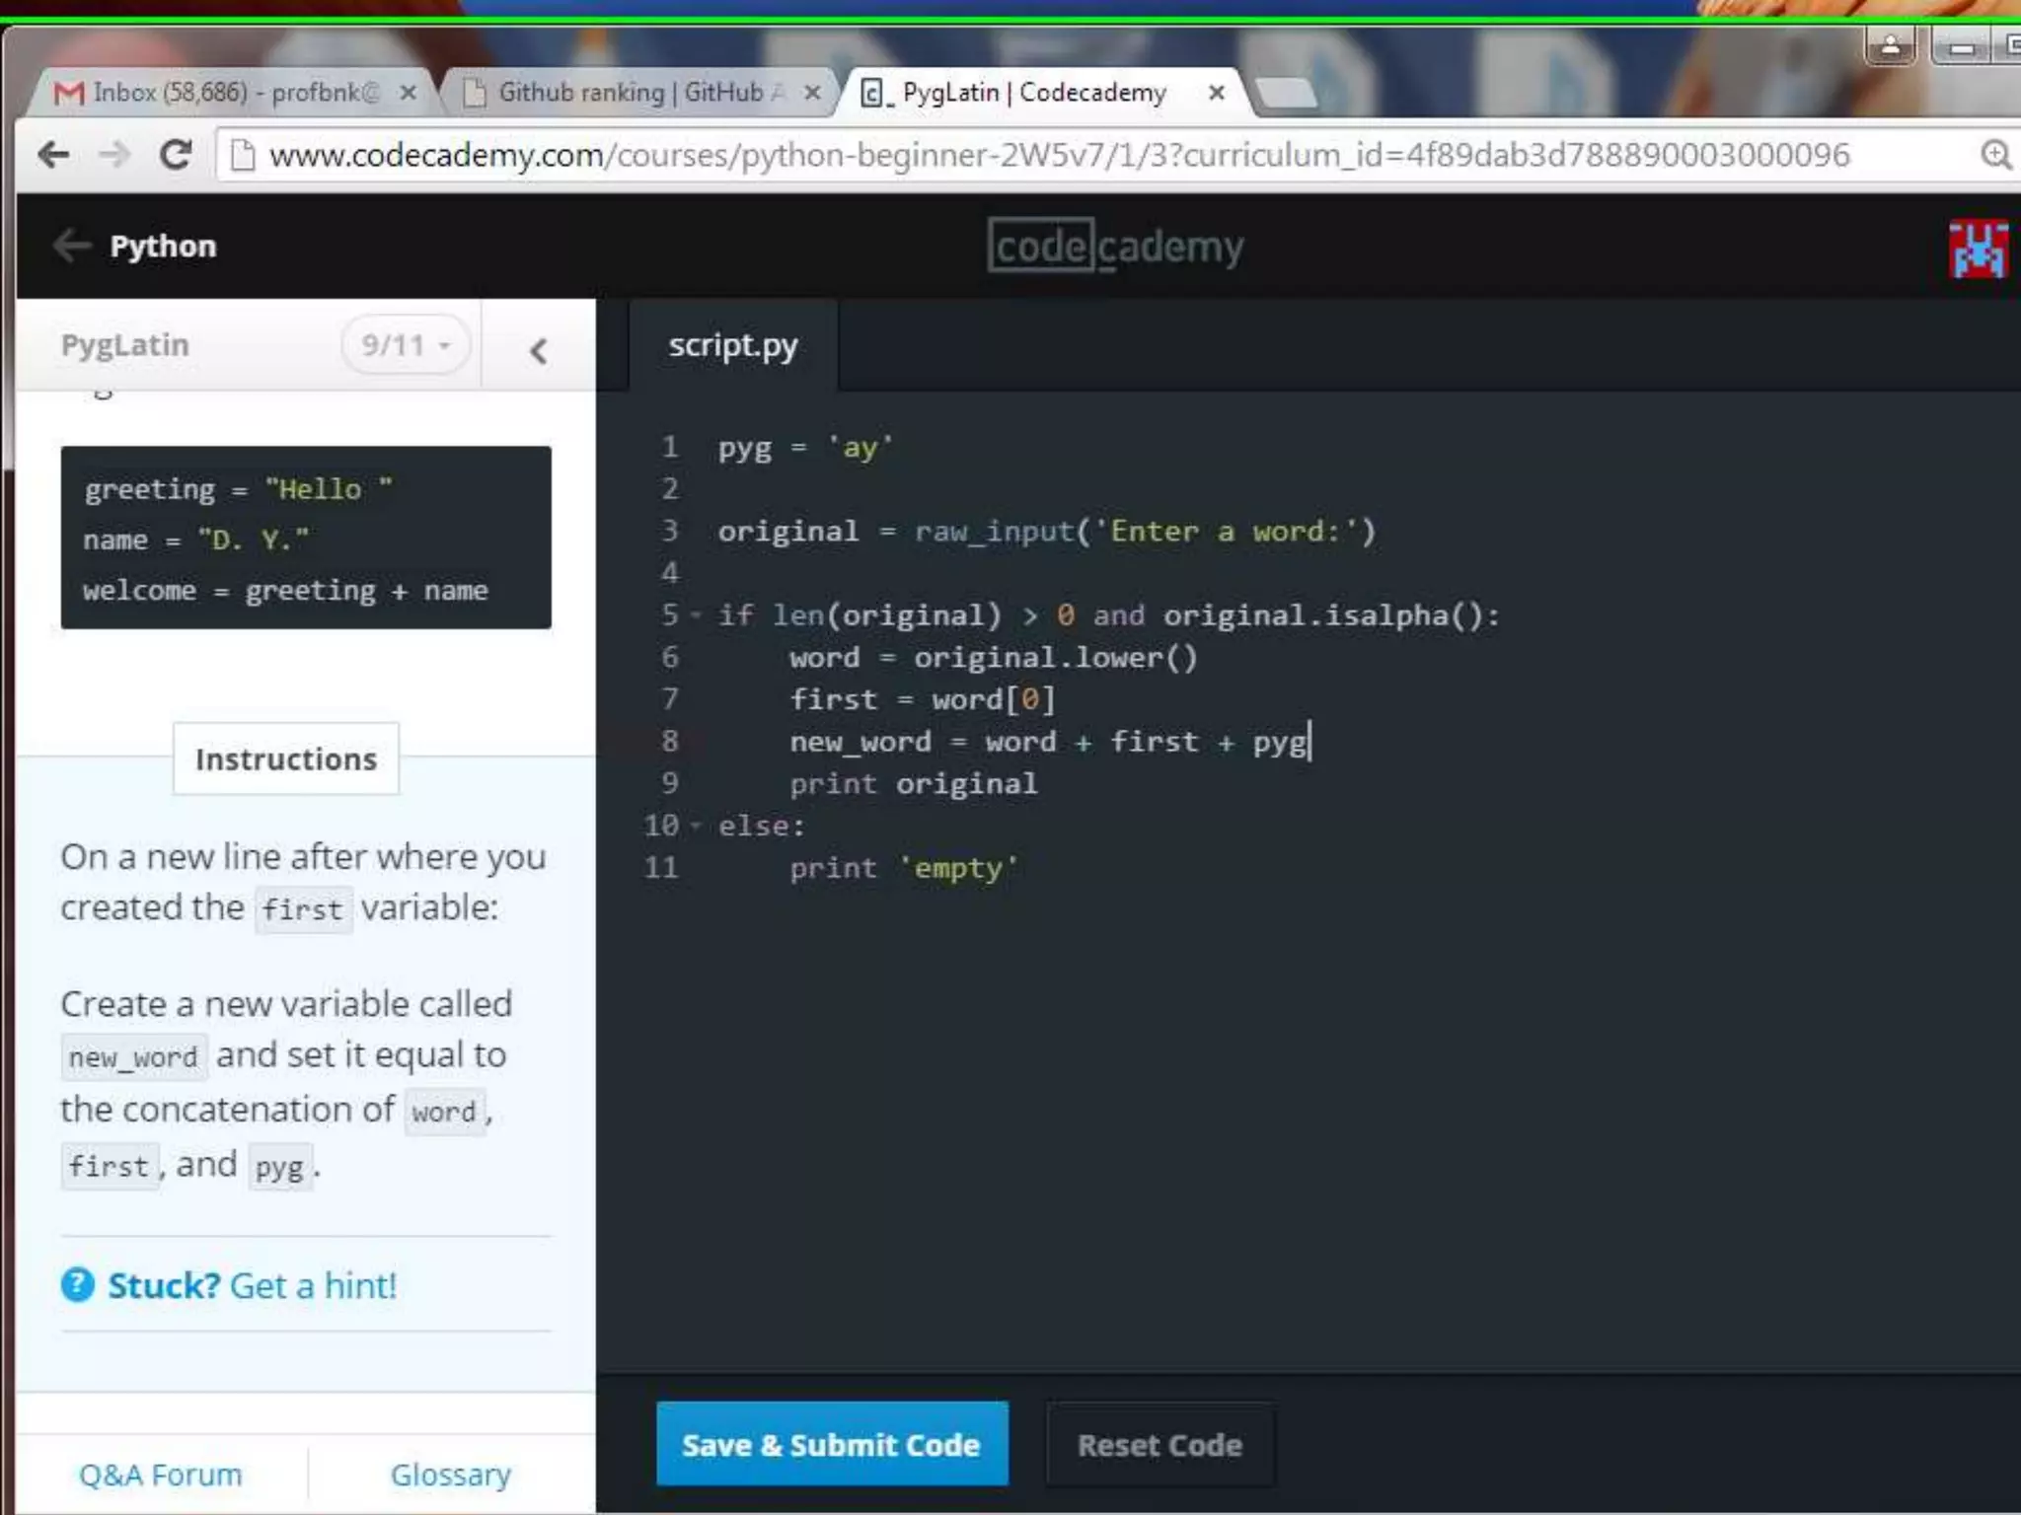Viewport: 2021px width, 1515px height.
Task: Click the user icon in window title bar
Action: 1891,45
